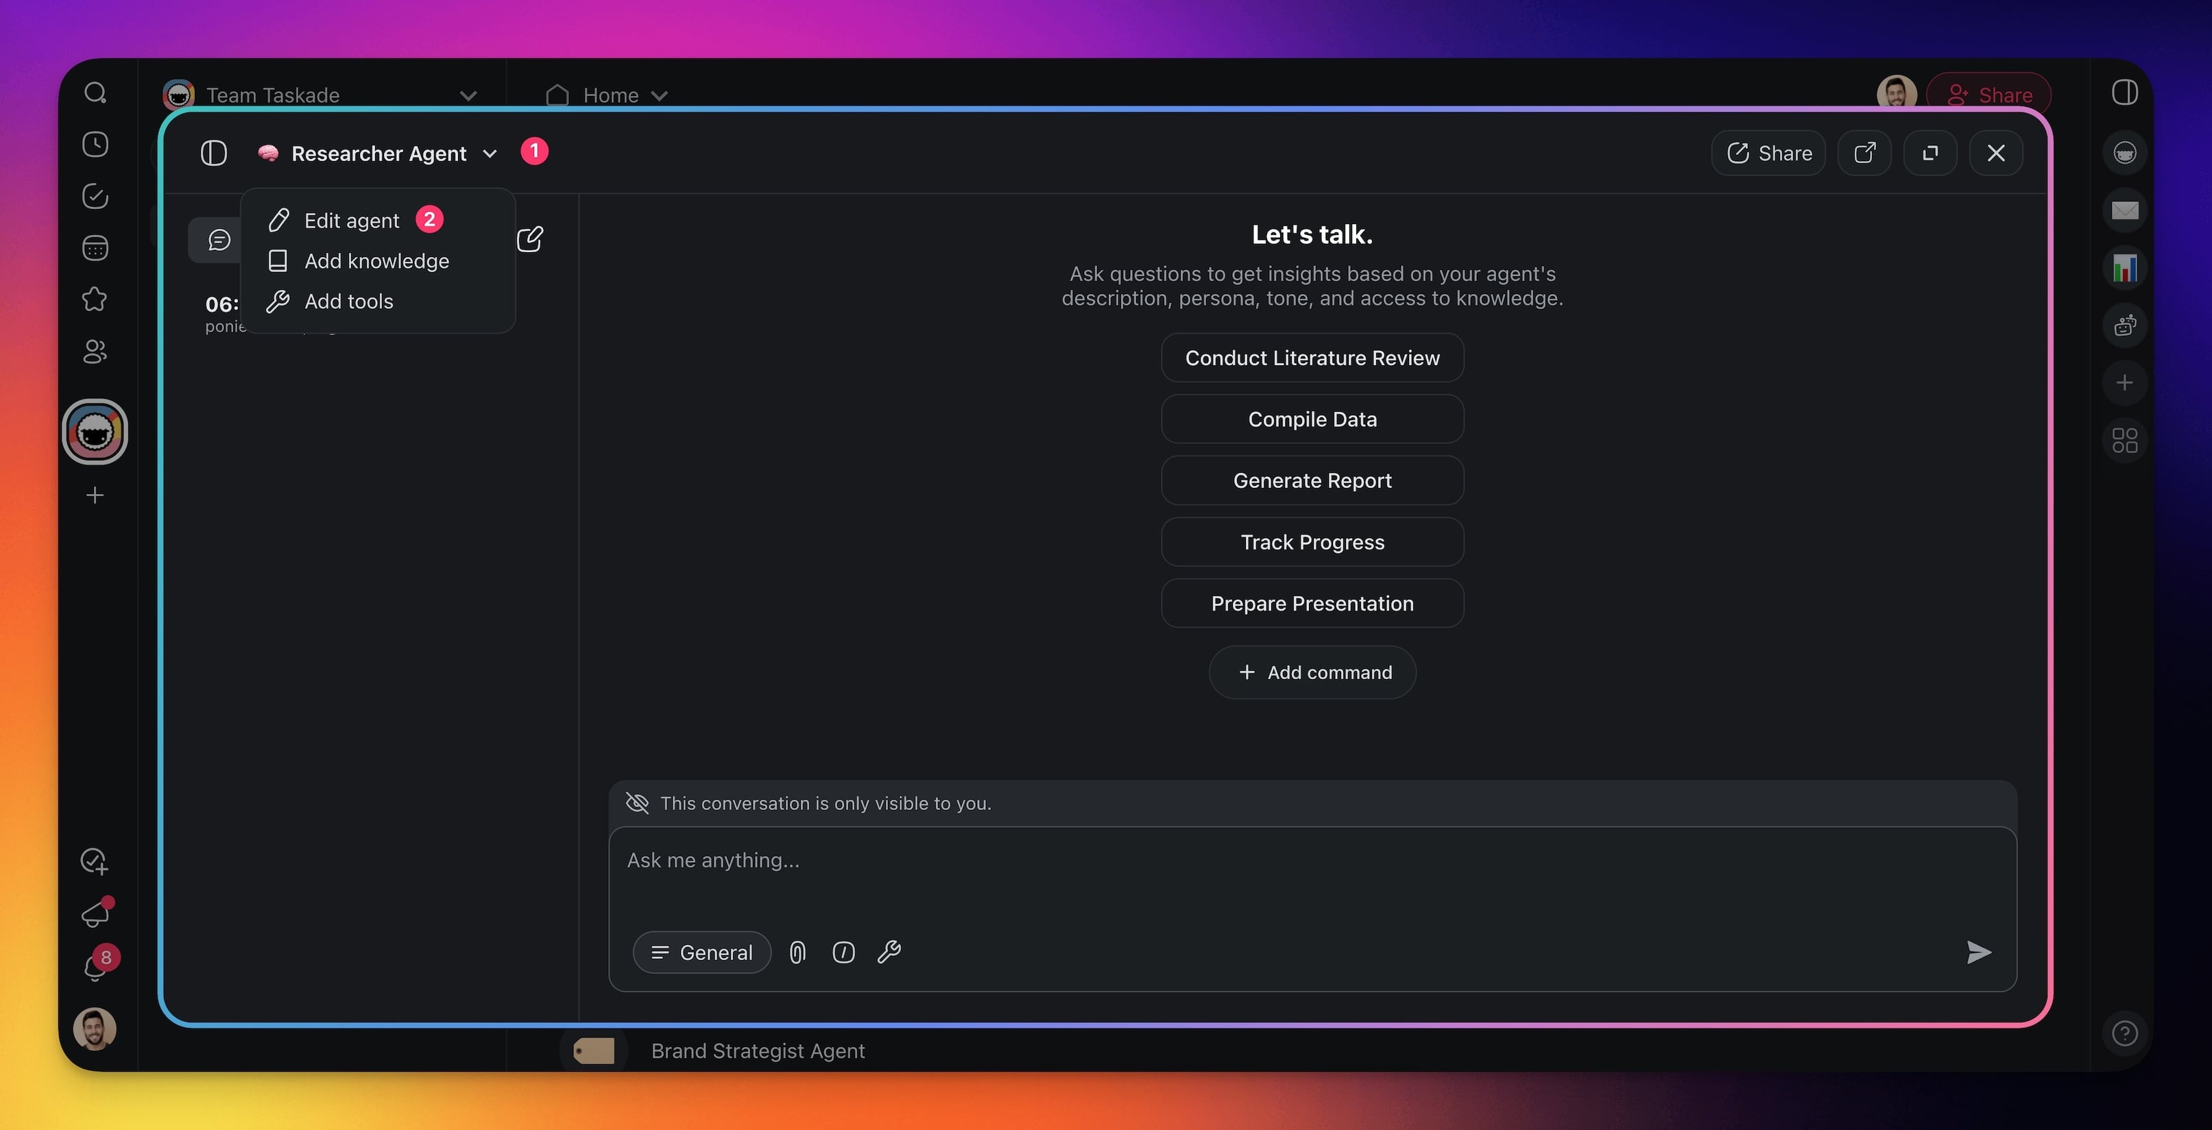The height and width of the screenshot is (1130, 2212).
Task: Expand the Researcher Agent dropdown
Action: (490, 153)
